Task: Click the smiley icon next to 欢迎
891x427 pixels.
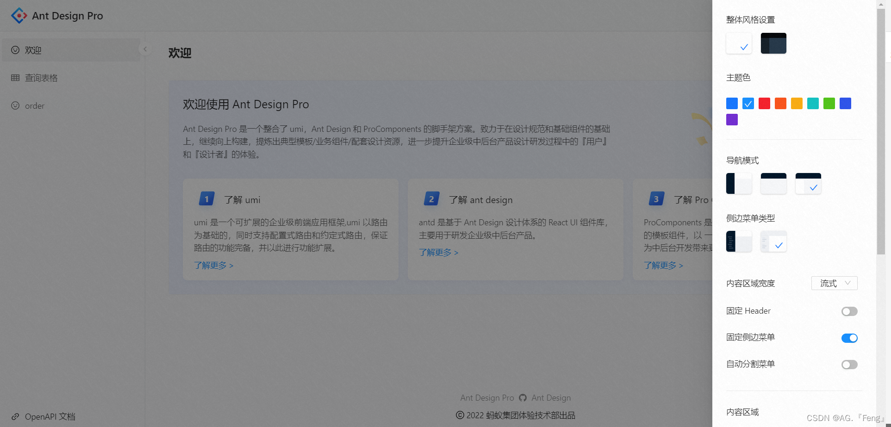Action: [x=15, y=50]
